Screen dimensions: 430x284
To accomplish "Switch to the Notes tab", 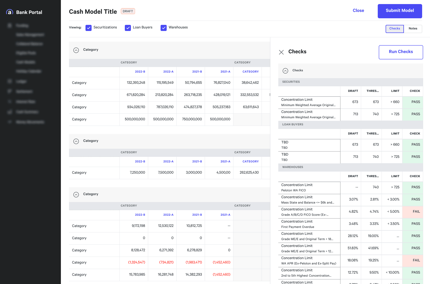I will [x=413, y=29].
